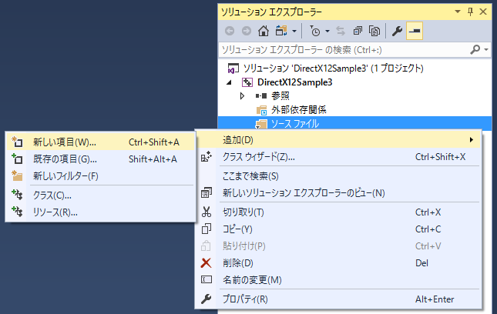Click the Ctrl+Shift+X shortcut text
This screenshot has width=497, height=314.
coord(440,157)
